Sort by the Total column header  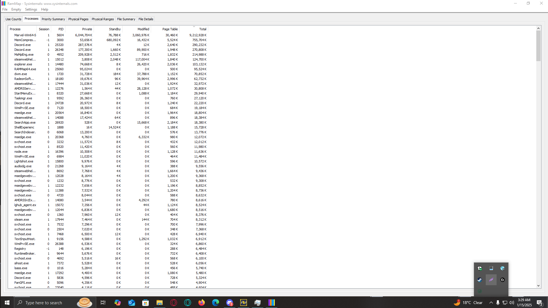[194, 29]
